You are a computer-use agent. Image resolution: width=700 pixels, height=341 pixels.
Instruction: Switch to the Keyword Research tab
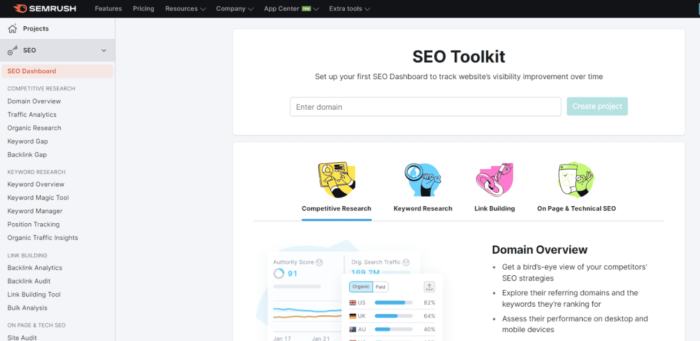423,208
